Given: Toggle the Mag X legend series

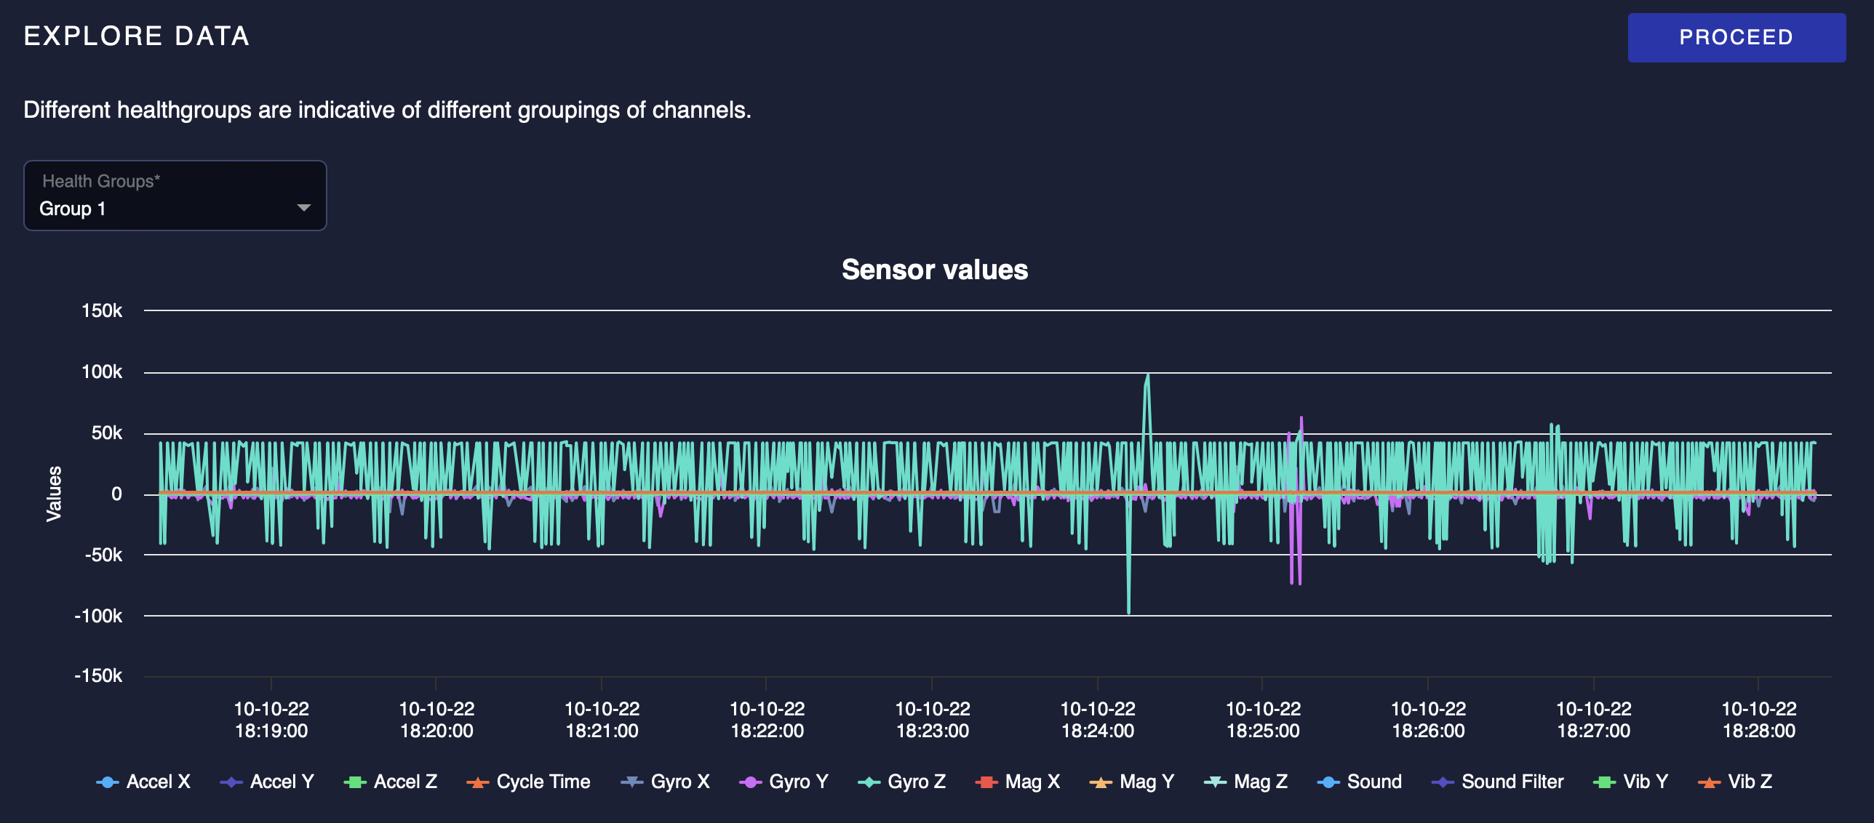Looking at the screenshot, I should point(1018,782).
